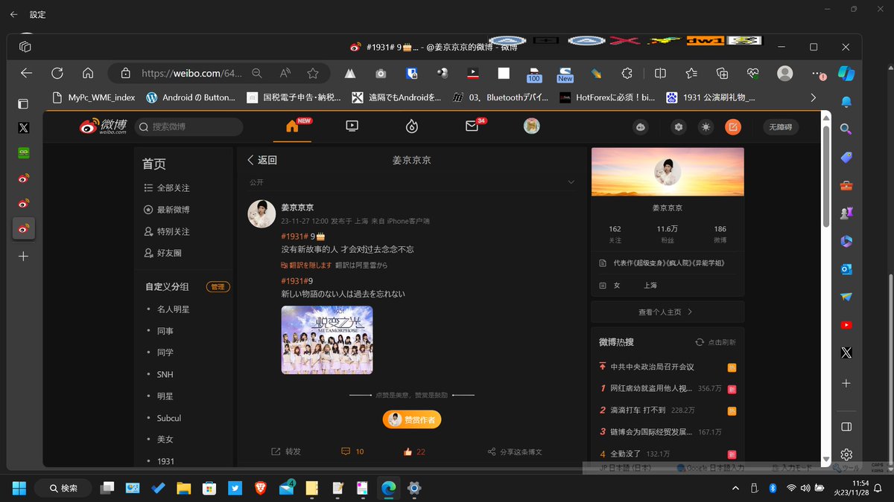Open the 同学 group
The image size is (894, 502).
(x=165, y=353)
